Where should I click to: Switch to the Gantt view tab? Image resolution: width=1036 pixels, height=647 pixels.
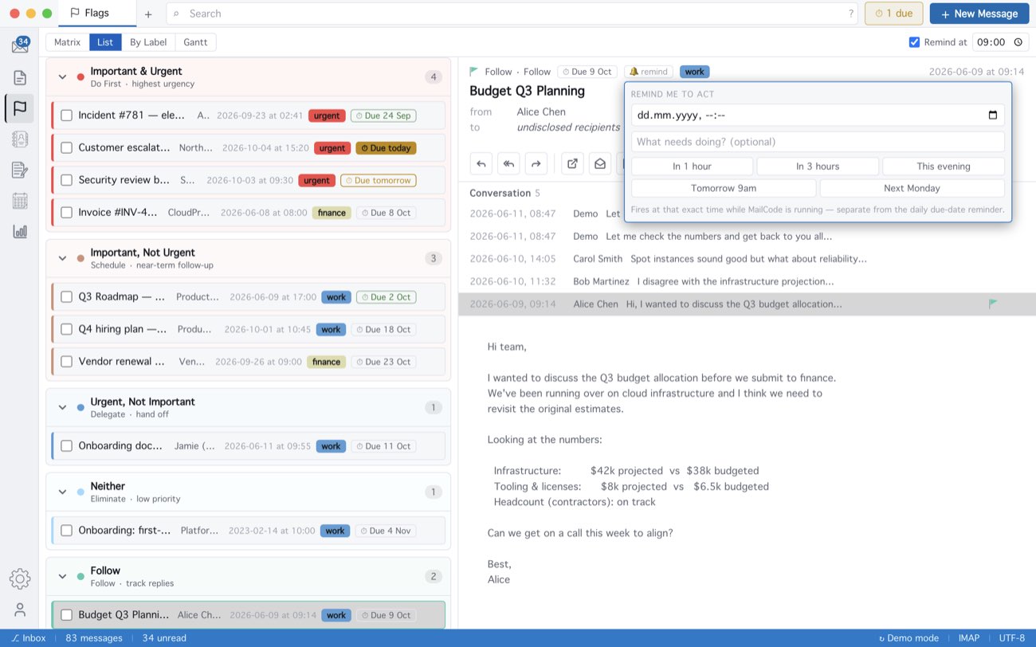tap(195, 42)
